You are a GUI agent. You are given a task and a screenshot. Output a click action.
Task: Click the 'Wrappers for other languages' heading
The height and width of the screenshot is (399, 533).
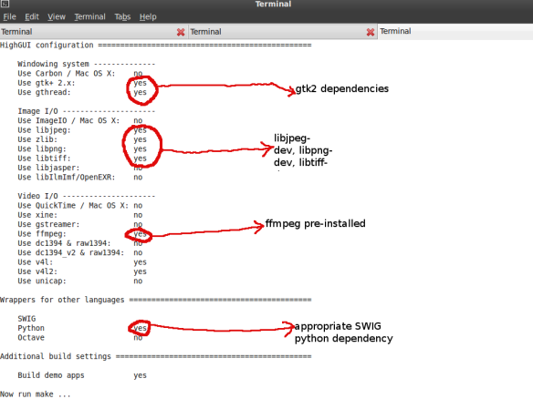click(x=156, y=300)
